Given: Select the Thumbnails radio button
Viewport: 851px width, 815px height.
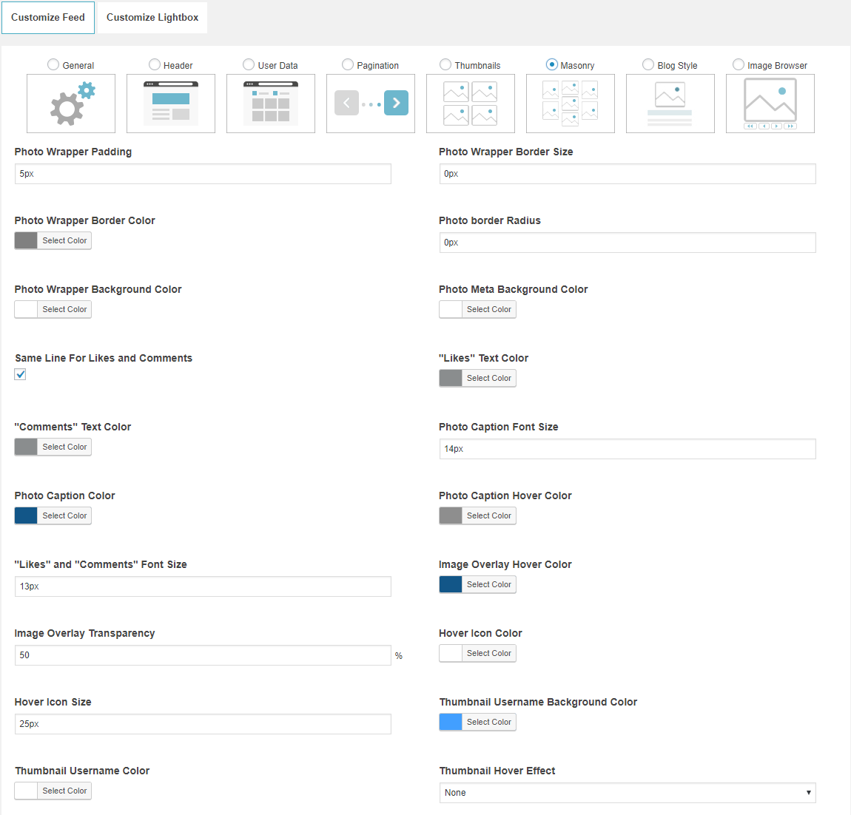Looking at the screenshot, I should (x=445, y=65).
